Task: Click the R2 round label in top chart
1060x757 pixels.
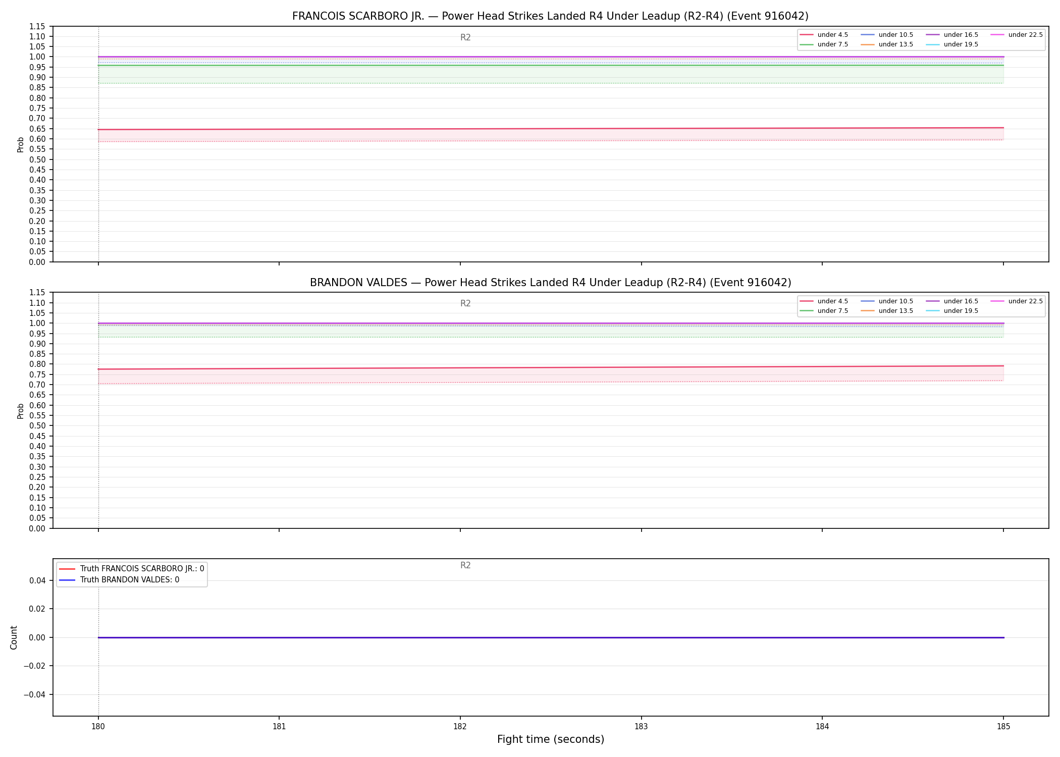Action: tap(465, 37)
